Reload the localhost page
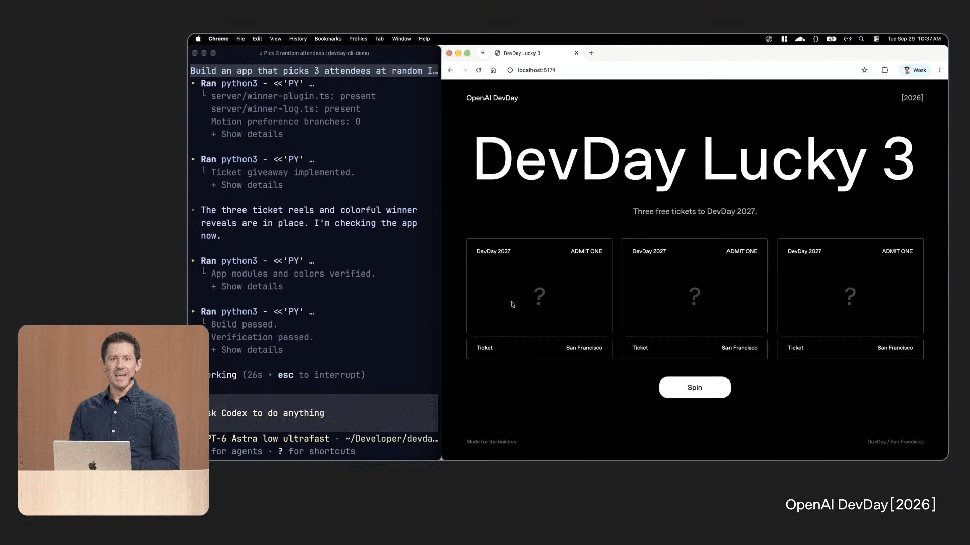970x545 pixels. pos(478,70)
